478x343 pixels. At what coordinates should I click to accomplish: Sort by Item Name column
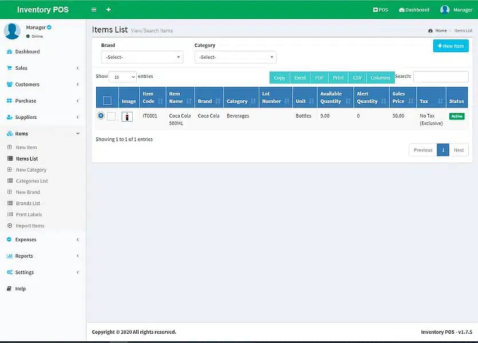(x=180, y=97)
